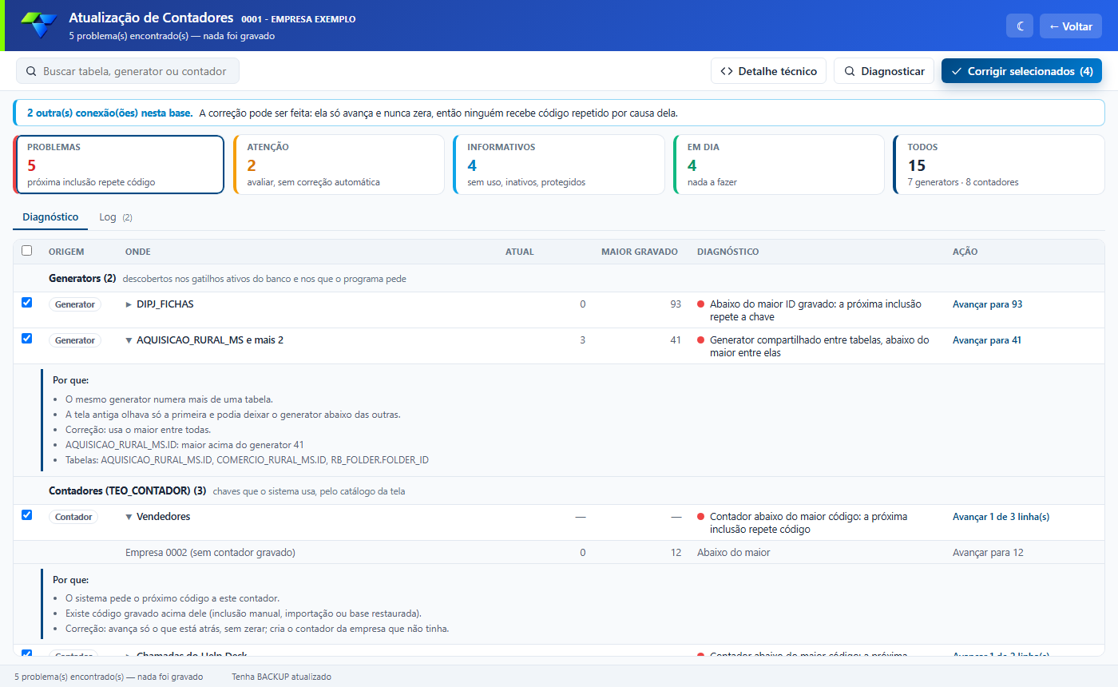Collapse the AQUISICAO_RURAL_MS e mais 2 row

coord(129,340)
